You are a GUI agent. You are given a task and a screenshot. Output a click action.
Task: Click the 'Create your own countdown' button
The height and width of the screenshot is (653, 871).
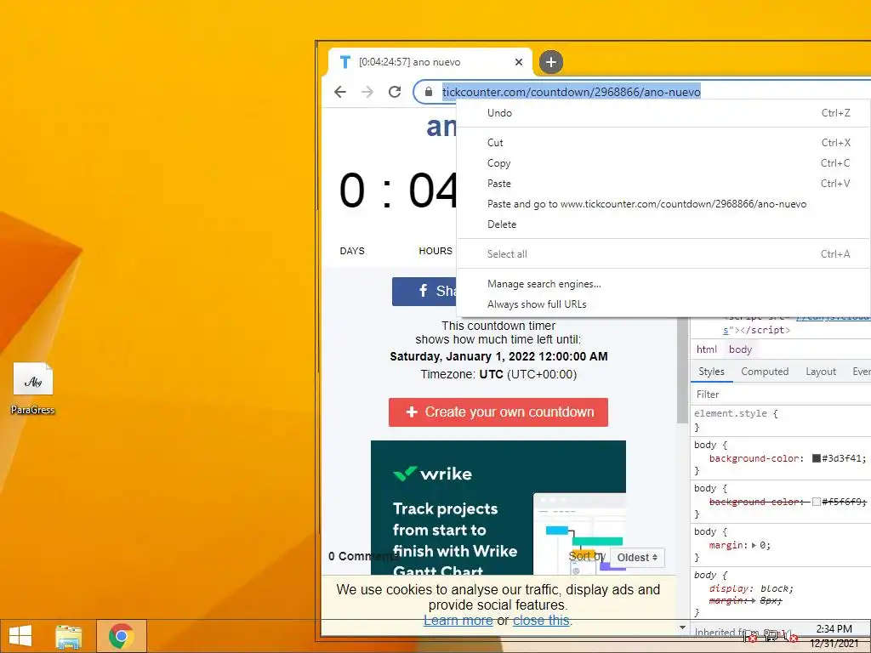point(498,412)
